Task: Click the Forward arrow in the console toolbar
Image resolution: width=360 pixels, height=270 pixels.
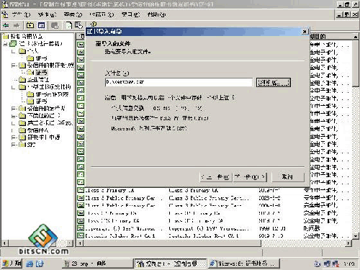Action: click(17, 25)
